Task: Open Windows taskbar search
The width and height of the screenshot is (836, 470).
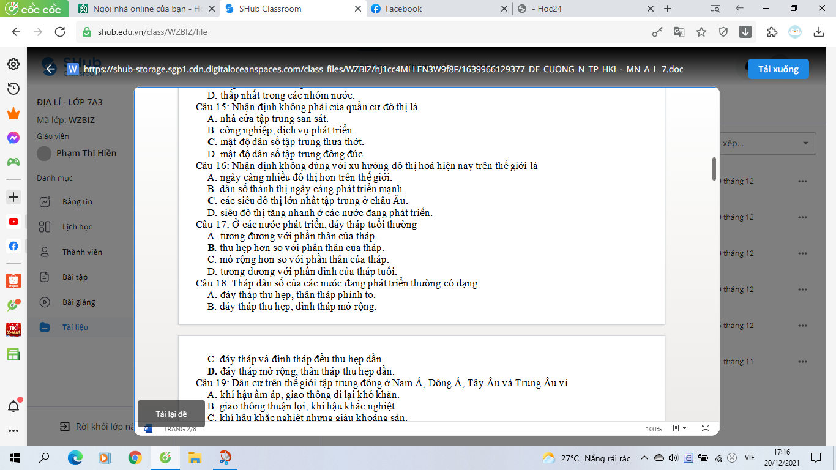Action: point(44,457)
